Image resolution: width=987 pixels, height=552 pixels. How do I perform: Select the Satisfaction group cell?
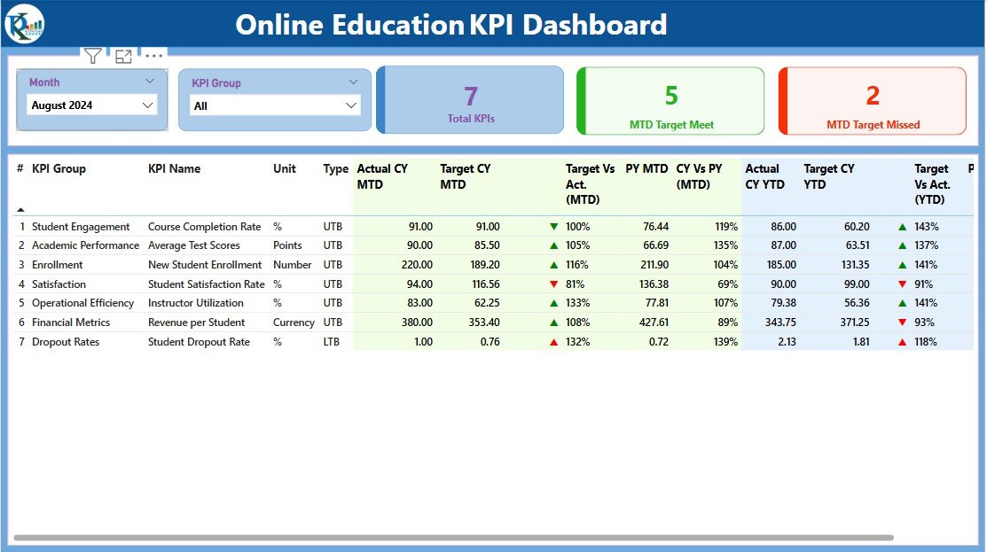59,284
